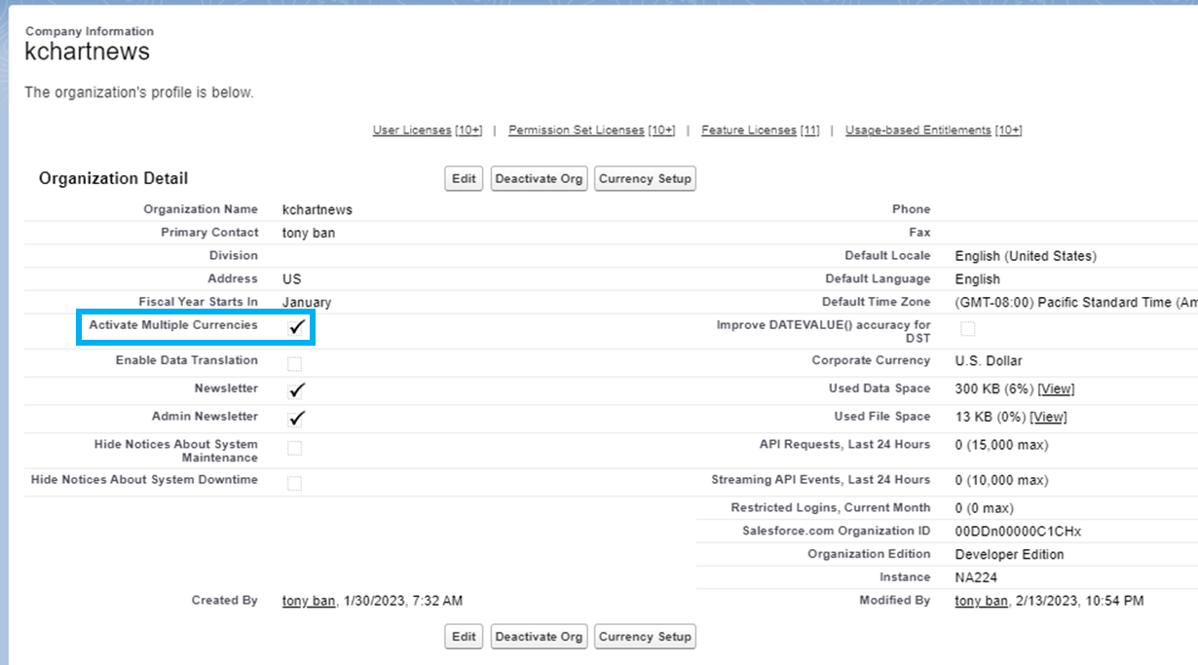Open tony ban link in Created By
Viewport: 1198px width, 665px height.
309,601
